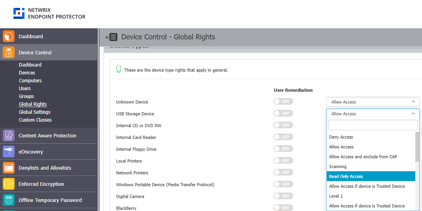422x211 pixels.
Task: Click the Enforced Encryption icon
Action: coord(9,184)
